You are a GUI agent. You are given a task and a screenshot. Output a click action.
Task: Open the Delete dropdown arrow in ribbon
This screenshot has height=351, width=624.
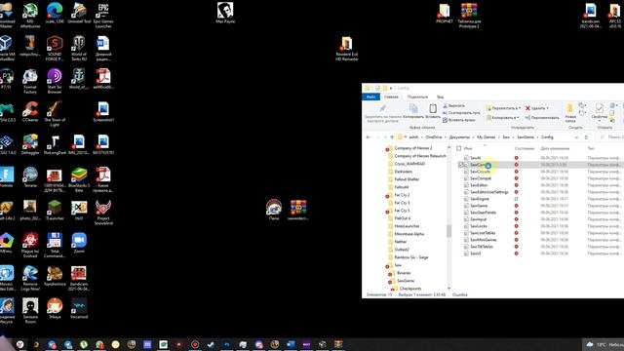point(548,108)
